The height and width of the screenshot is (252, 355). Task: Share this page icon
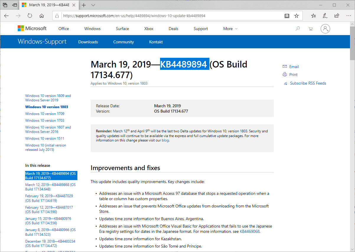337,16
